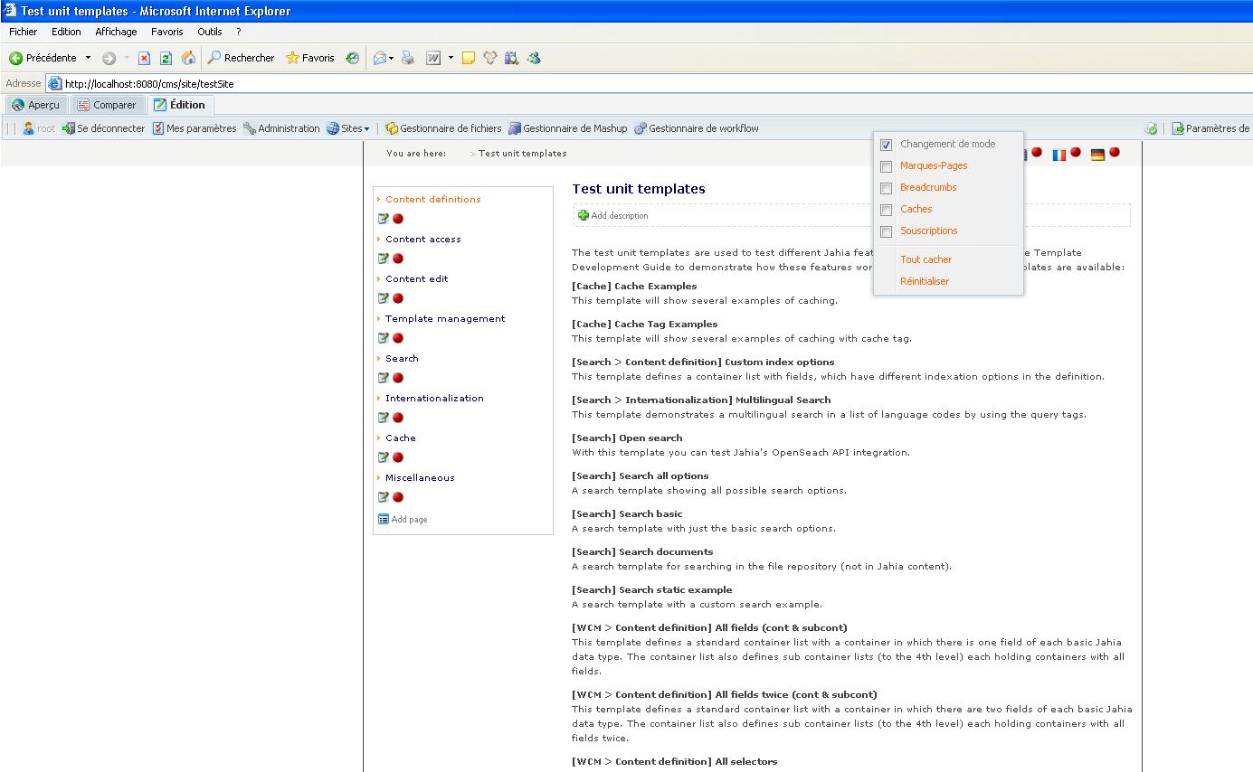Viewport: 1253px width, 772px height.
Task: Switch to the Aperçu tab
Action: (35, 105)
